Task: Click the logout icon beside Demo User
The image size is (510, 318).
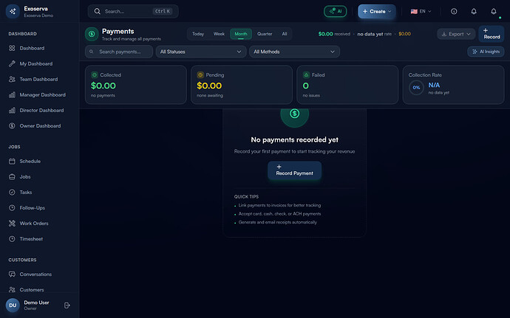Action: [67, 305]
